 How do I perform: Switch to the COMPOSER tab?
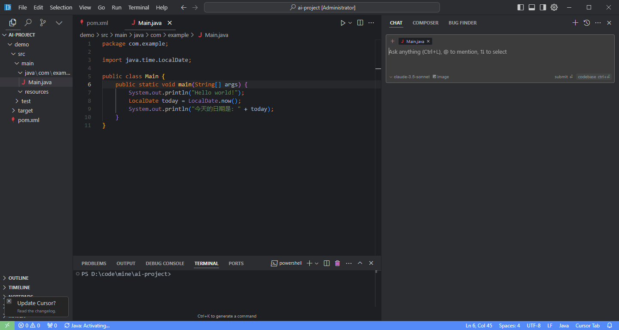426,23
